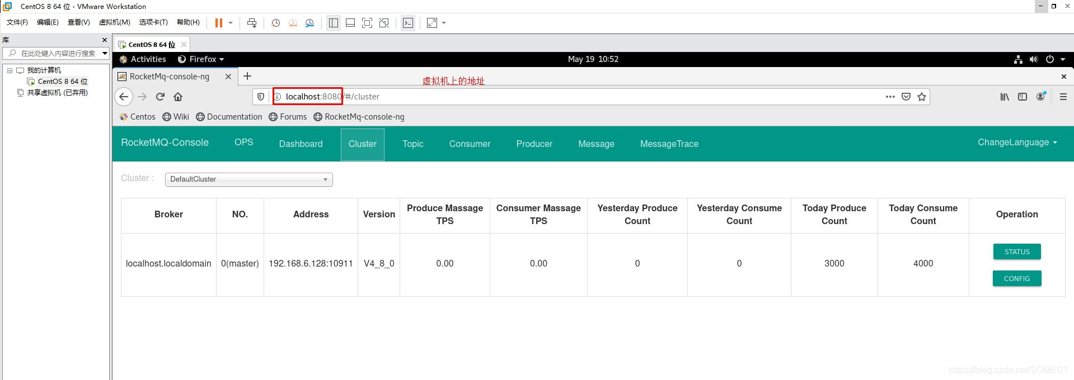Toggle the VMware library sidebar

tap(334, 23)
